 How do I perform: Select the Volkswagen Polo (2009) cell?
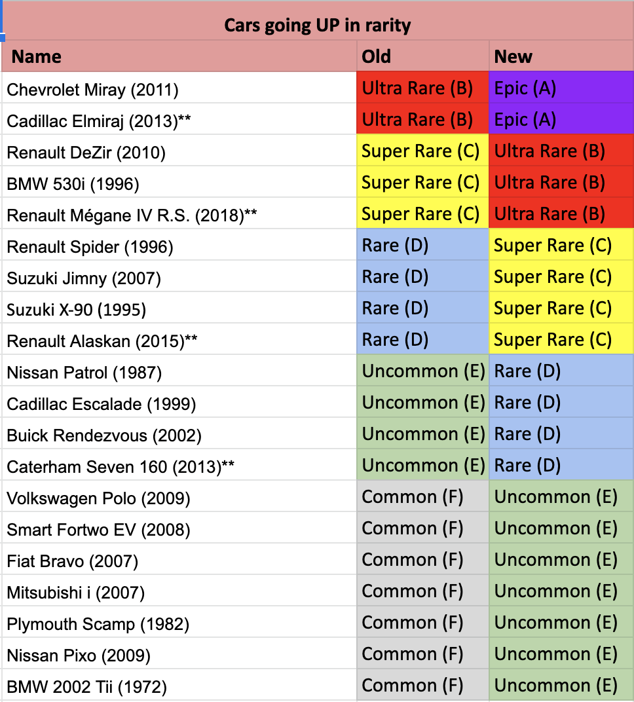(x=179, y=496)
